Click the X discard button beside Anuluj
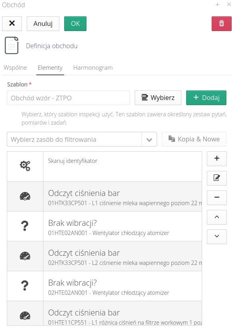The width and height of the screenshot is (232, 335). [x=12, y=24]
